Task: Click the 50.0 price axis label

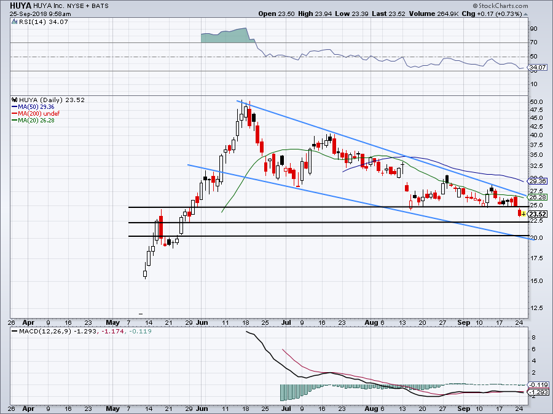Action: point(536,102)
